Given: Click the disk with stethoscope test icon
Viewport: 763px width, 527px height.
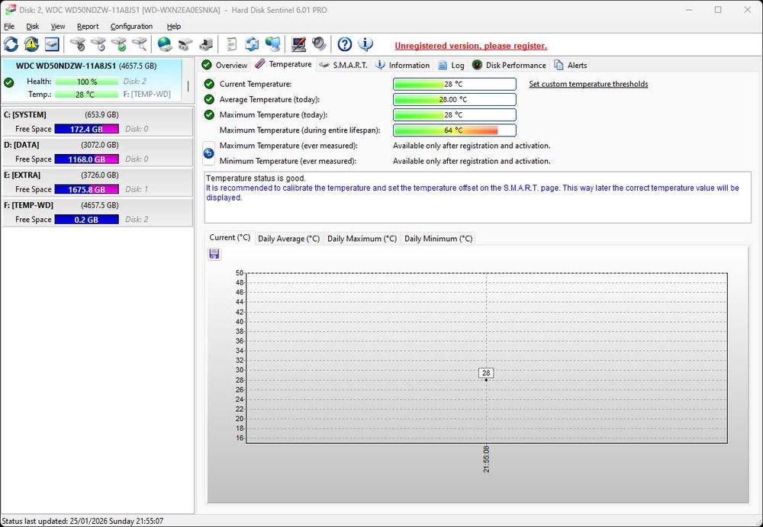Looking at the screenshot, I should [x=77, y=44].
